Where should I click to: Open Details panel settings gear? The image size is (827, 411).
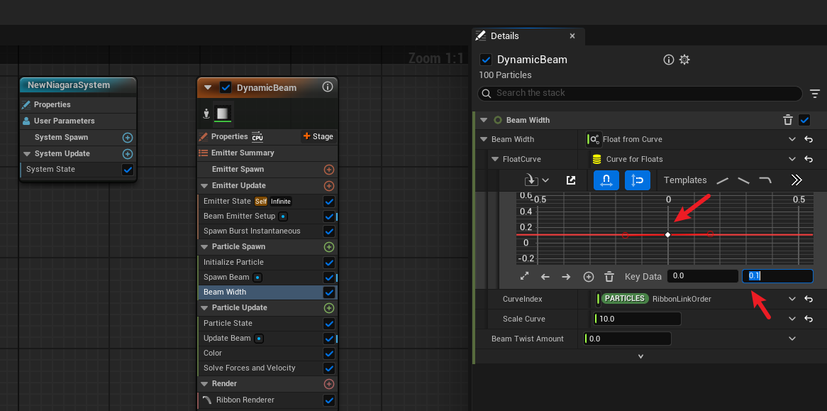click(x=684, y=60)
